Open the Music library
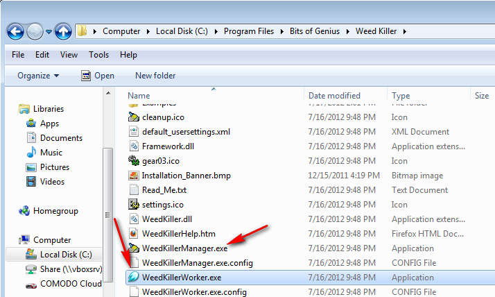Screen dimensions: 495x297 pyautogui.click(x=51, y=153)
